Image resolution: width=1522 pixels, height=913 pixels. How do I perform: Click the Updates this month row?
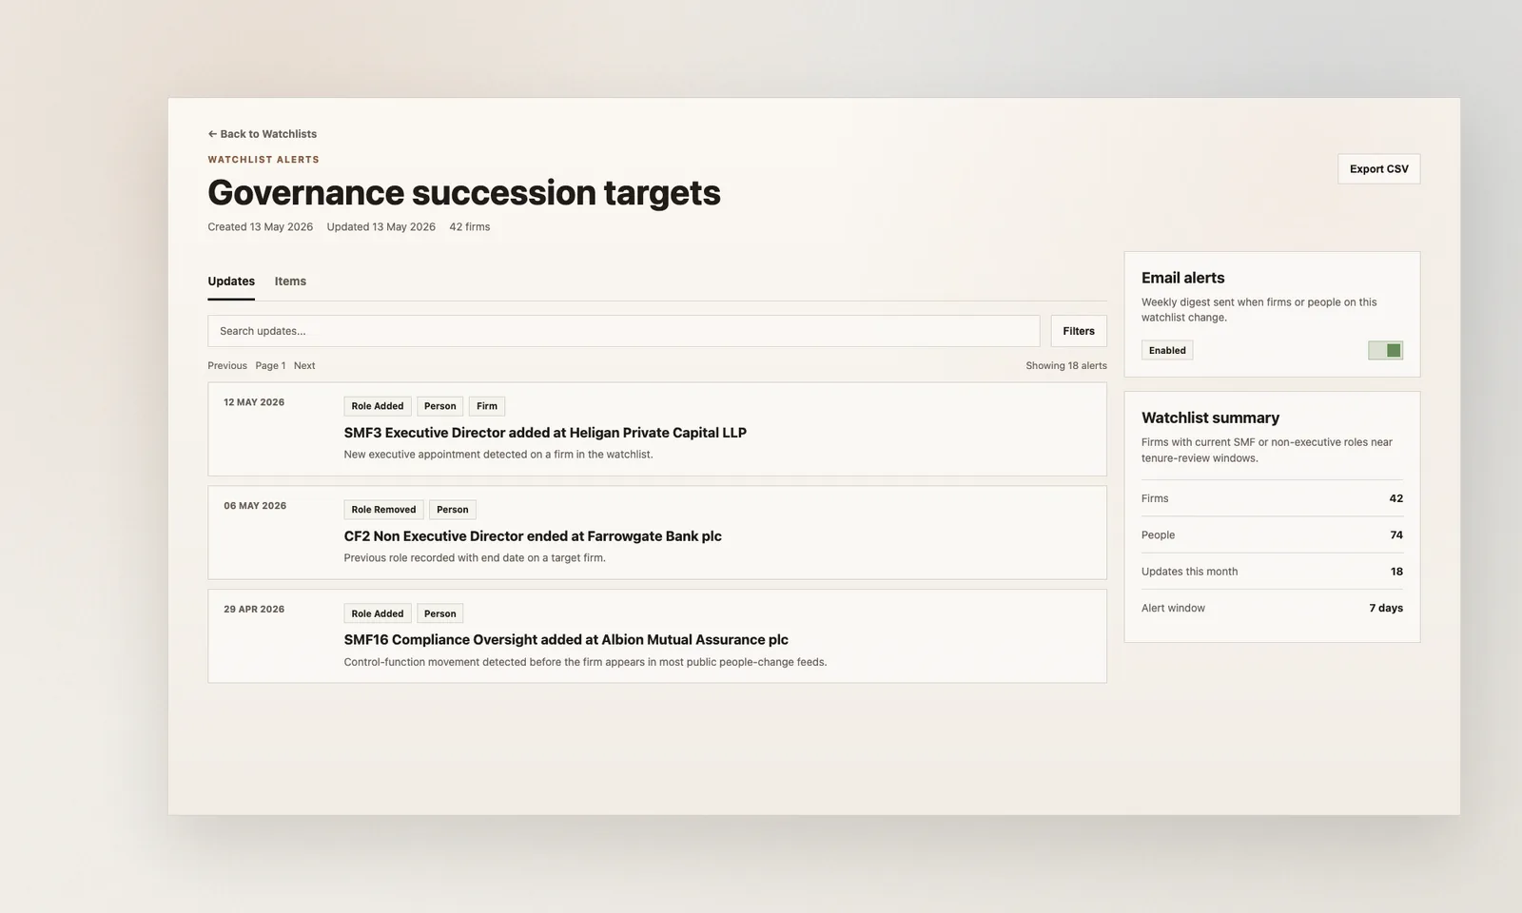point(1272,572)
